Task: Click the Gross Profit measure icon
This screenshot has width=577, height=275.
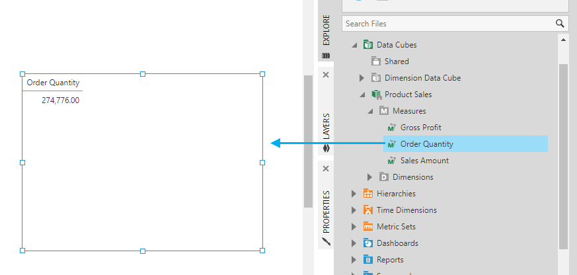Action: 392,128
